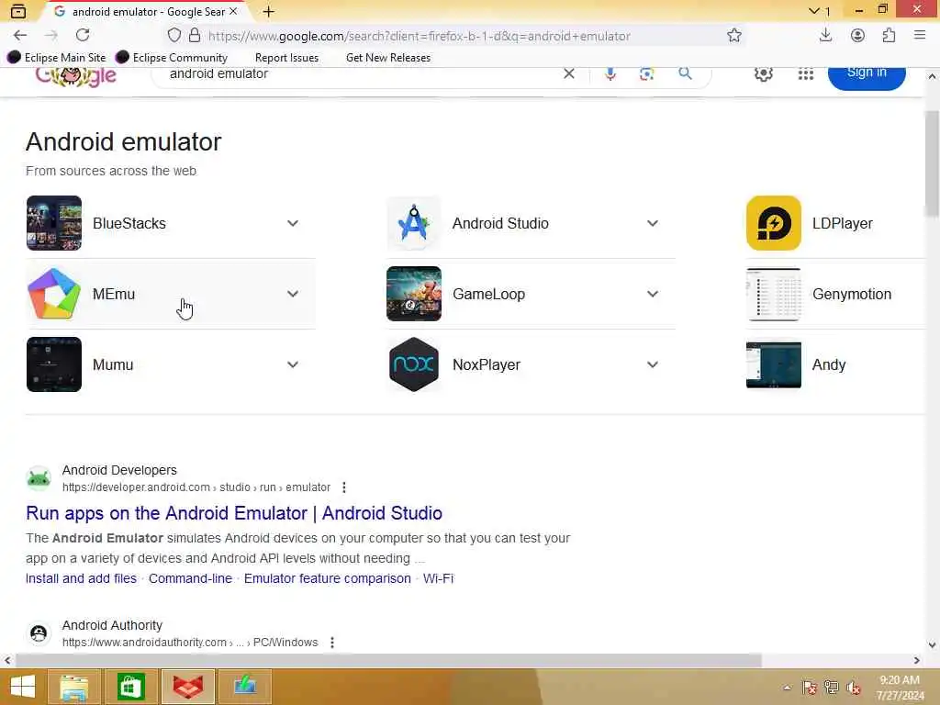Click the padlock site security icon

pyautogui.click(x=195, y=36)
